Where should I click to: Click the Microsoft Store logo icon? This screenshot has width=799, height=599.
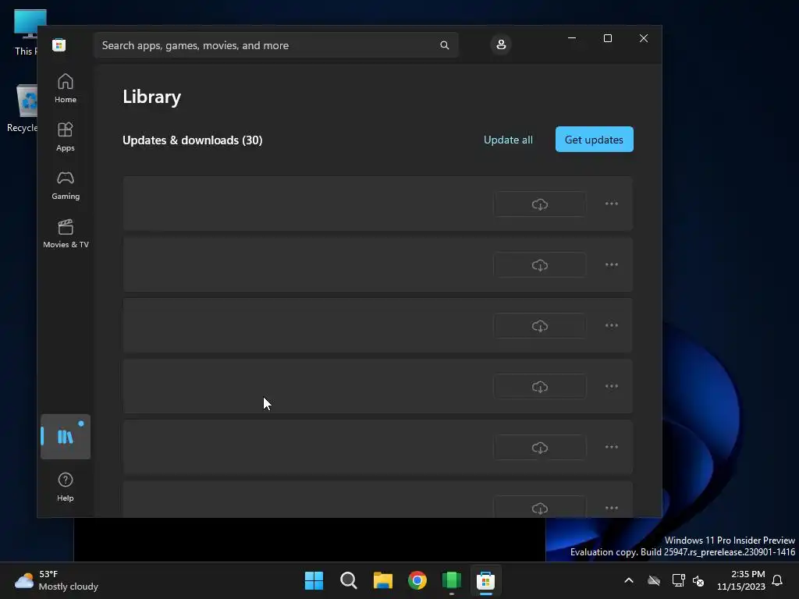coord(59,44)
